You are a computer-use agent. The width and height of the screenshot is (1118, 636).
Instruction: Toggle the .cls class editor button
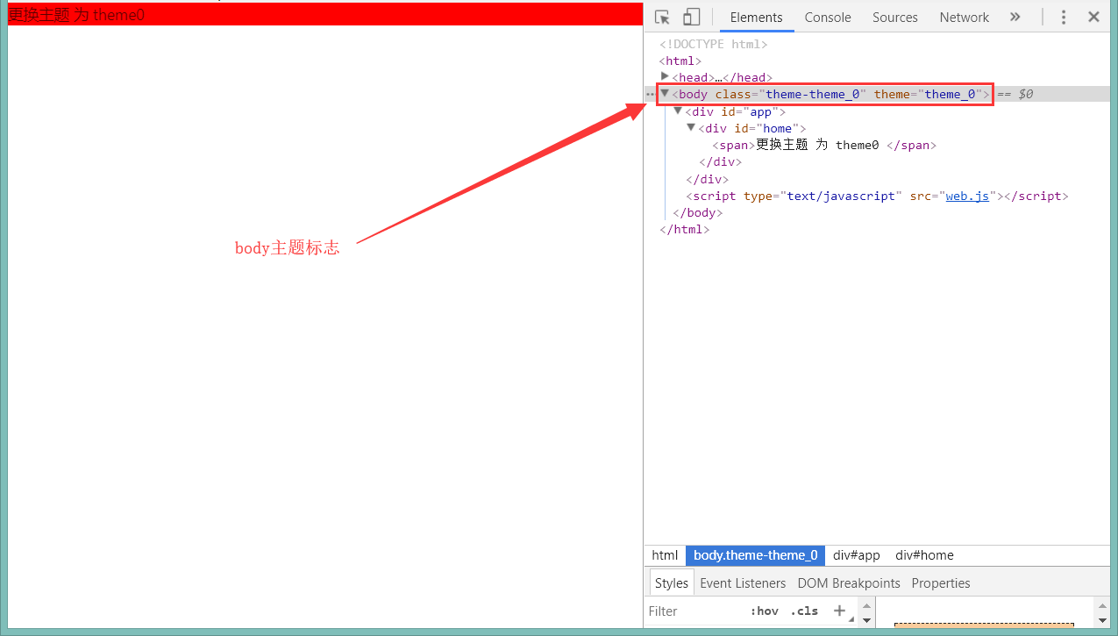[804, 611]
